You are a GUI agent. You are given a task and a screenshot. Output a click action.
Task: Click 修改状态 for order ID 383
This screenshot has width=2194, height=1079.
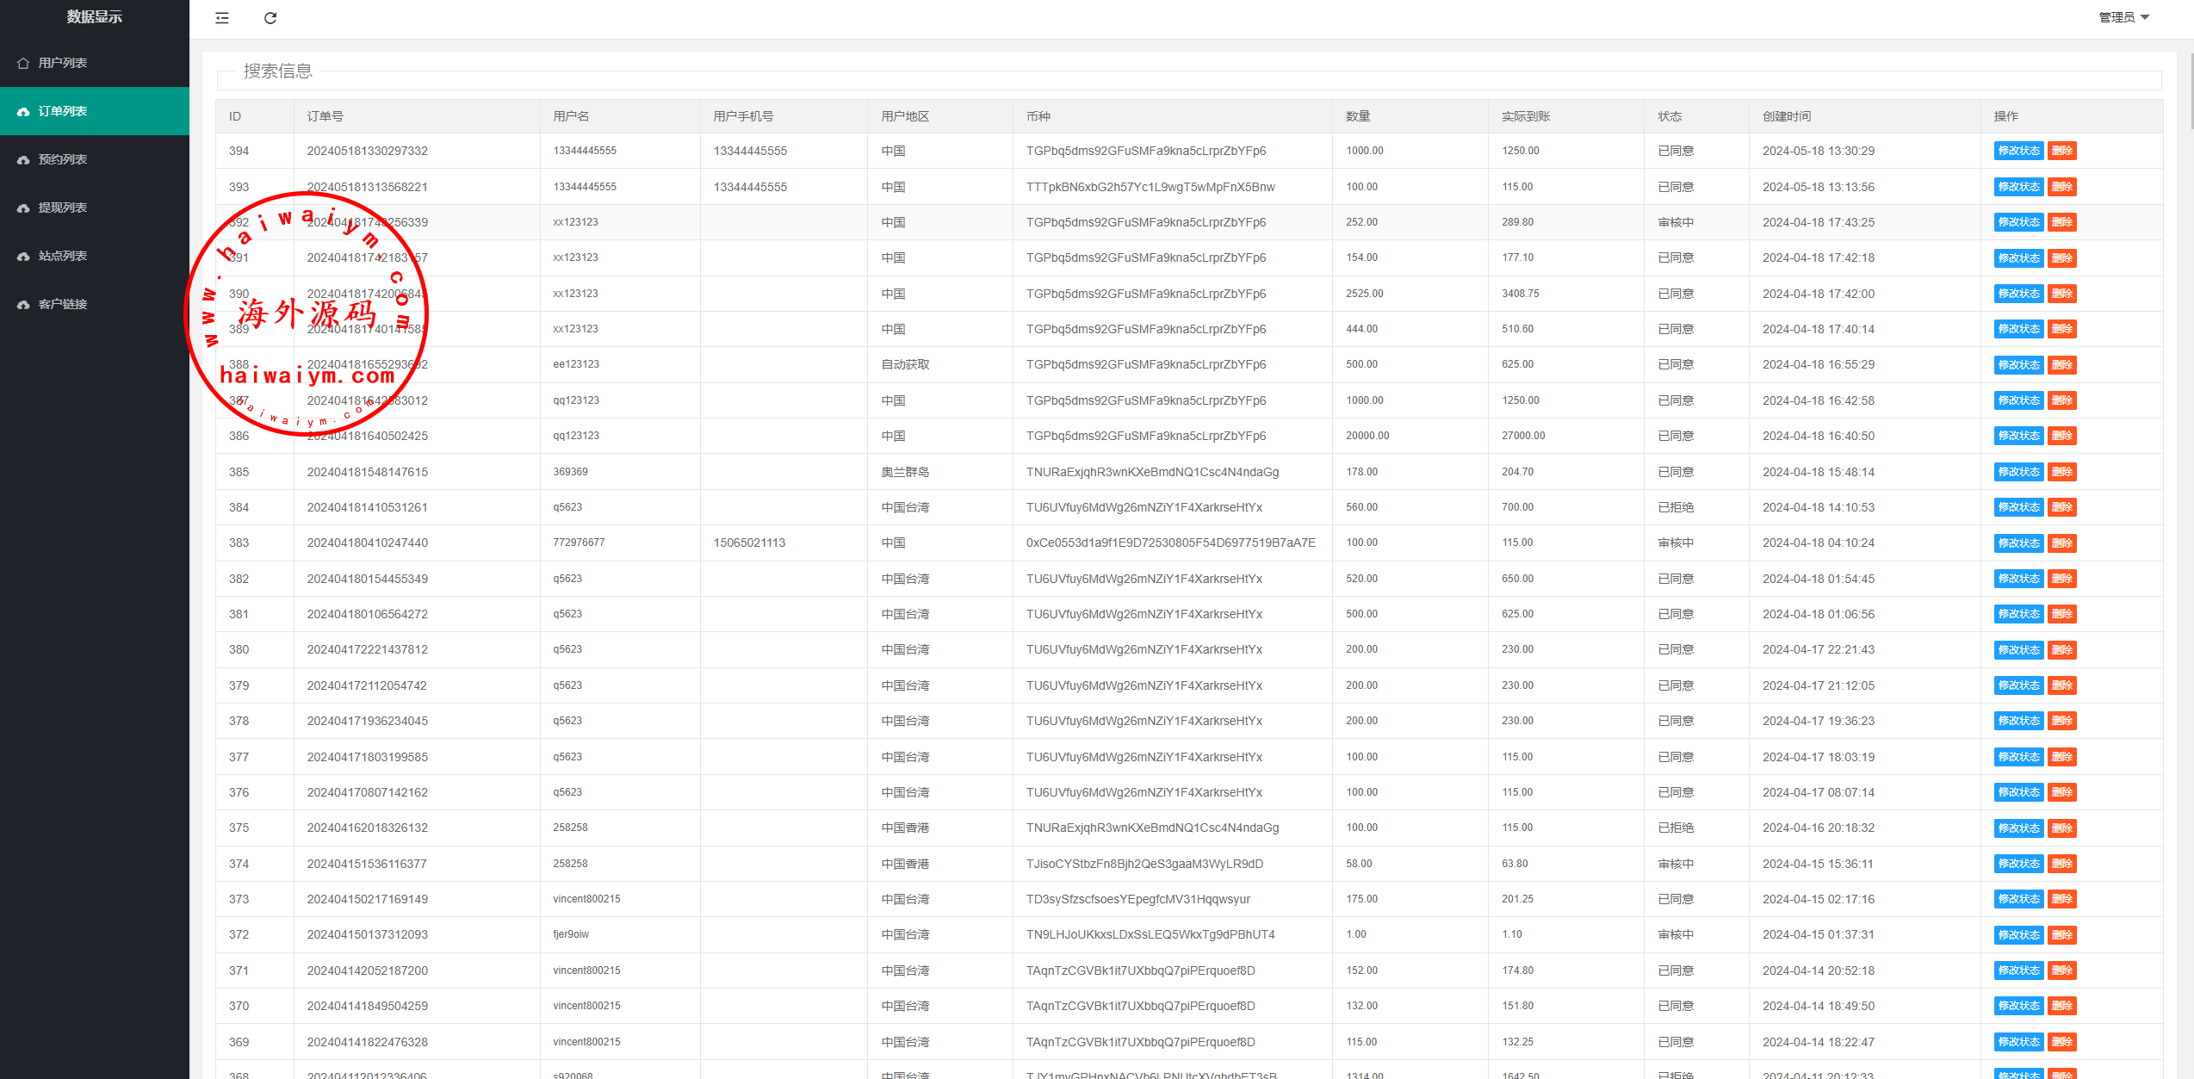point(2018,543)
